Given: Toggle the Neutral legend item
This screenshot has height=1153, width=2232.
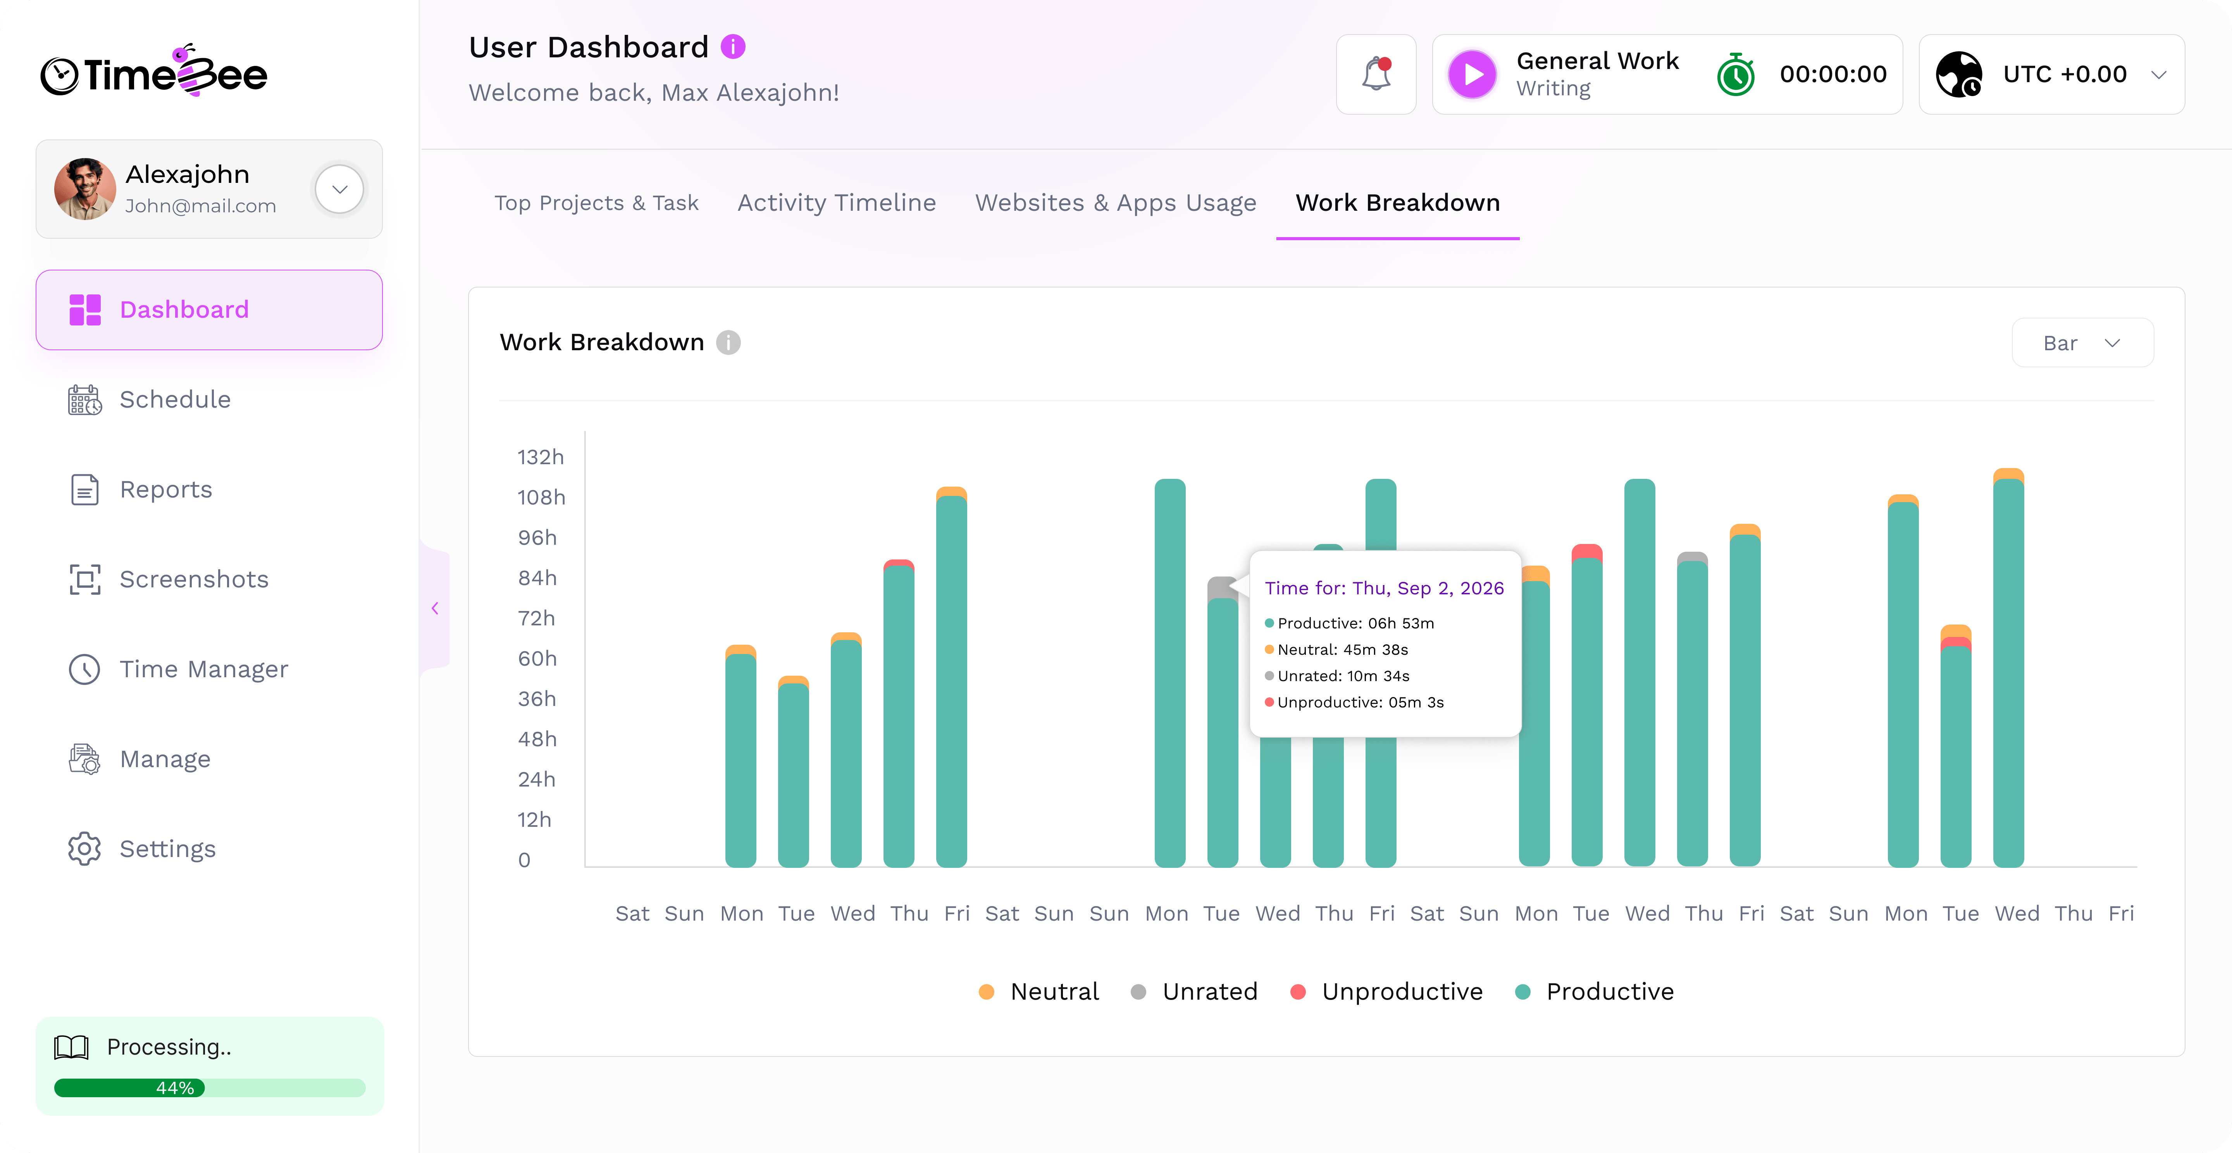Looking at the screenshot, I should [x=1038, y=992].
